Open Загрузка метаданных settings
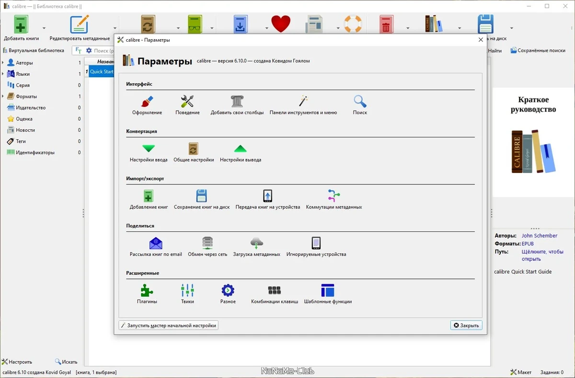Screen dimensions: 575x378 (257, 247)
